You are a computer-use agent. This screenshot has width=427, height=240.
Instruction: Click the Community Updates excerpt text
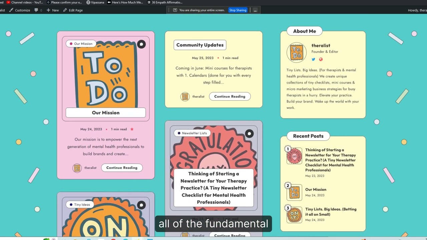213,75
